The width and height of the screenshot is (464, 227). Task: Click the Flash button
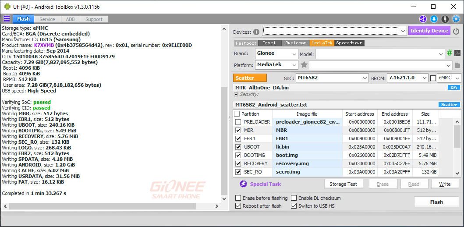click(436, 202)
